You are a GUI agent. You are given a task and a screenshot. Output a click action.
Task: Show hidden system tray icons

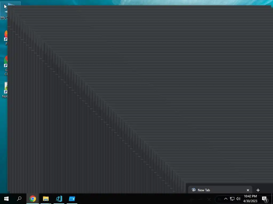point(226,199)
